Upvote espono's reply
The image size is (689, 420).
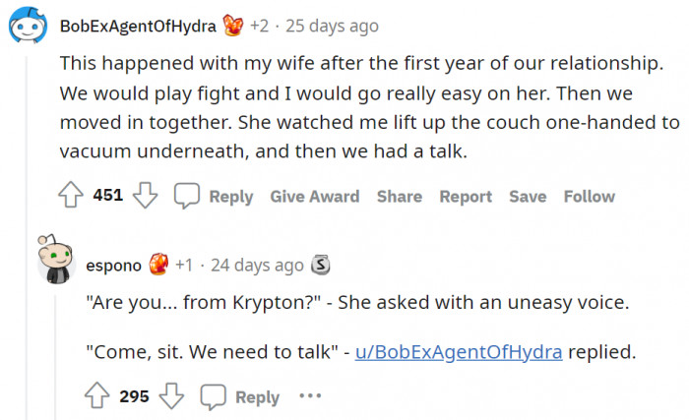pyautogui.click(x=98, y=396)
